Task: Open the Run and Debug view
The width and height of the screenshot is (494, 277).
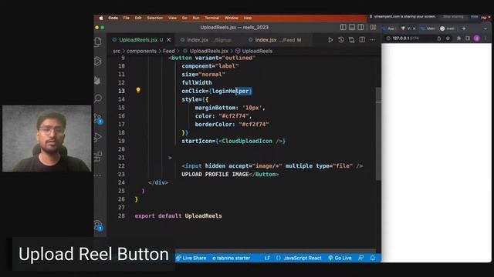Action: click(x=98, y=137)
